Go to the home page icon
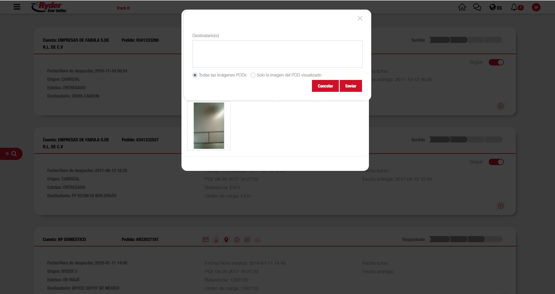This screenshot has width=555, height=294. (462, 7)
